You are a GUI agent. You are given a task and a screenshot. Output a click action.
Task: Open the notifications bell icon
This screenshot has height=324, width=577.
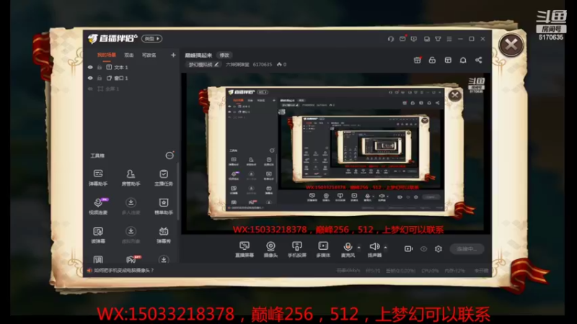coord(463,60)
